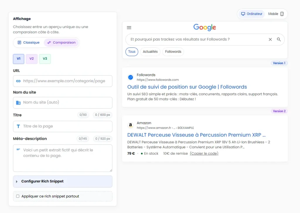Clear the search query with the X icon

270,39
